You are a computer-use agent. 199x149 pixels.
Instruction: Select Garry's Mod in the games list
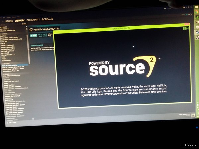click(x=4, y=42)
